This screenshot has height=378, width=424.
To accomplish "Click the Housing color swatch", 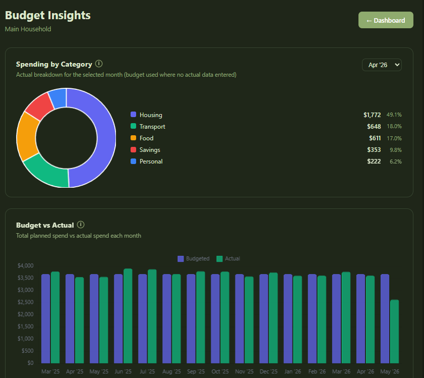I will [133, 115].
